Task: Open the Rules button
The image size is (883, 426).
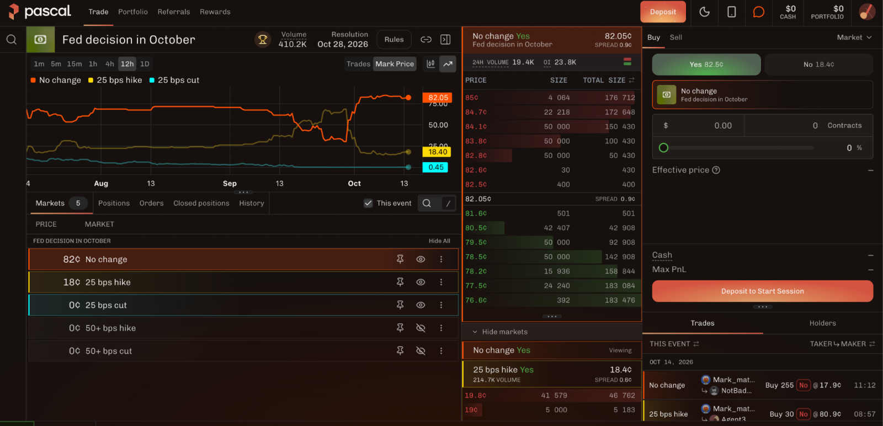Action: 394,40
